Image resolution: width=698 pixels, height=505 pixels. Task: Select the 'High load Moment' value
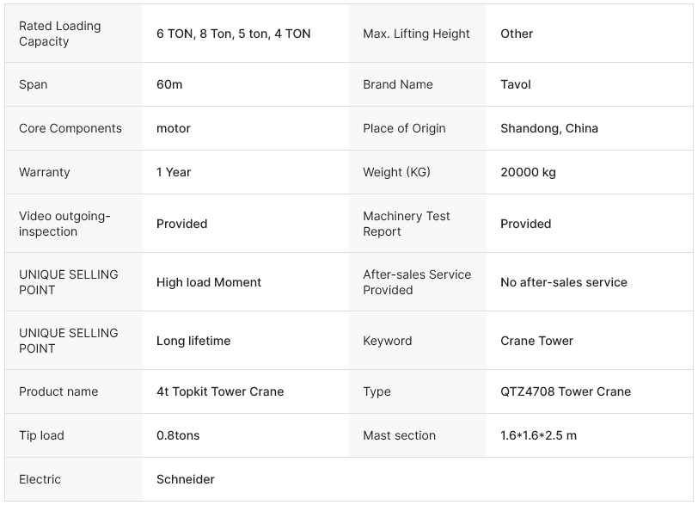tap(209, 282)
